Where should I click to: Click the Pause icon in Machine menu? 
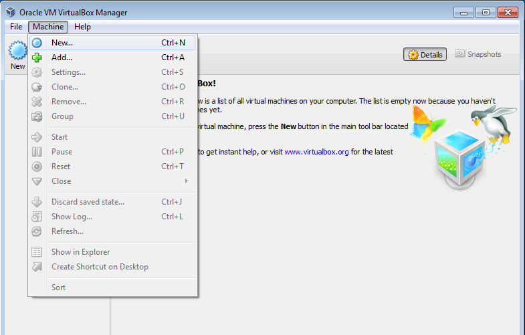[37, 152]
